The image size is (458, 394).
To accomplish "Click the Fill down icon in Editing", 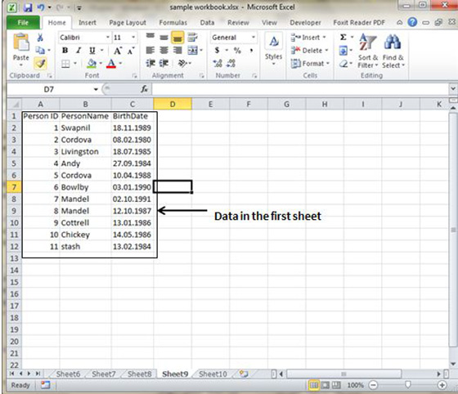I will [x=343, y=51].
